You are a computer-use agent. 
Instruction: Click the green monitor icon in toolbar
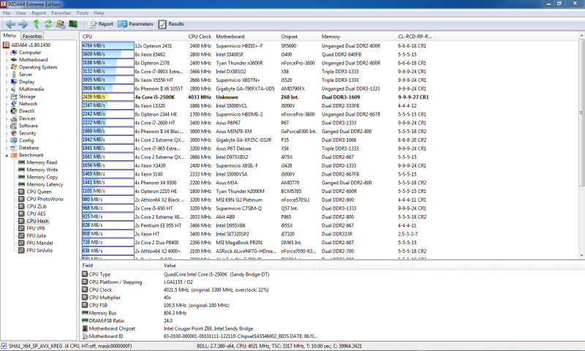pos(73,24)
